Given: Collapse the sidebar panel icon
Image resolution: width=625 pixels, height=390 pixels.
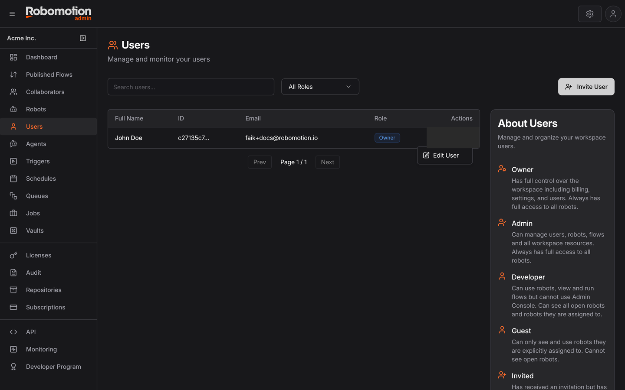Looking at the screenshot, I should [x=83, y=38].
